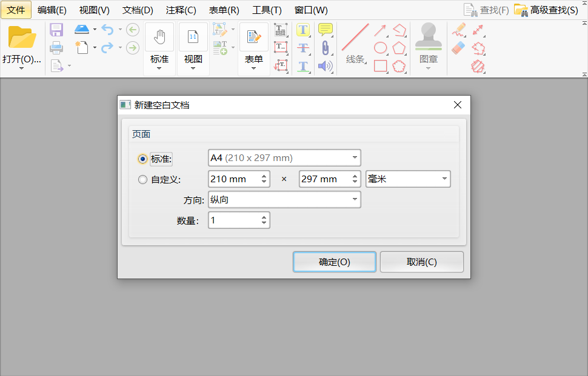Click the Export document icon
588x376 pixels.
coord(56,66)
